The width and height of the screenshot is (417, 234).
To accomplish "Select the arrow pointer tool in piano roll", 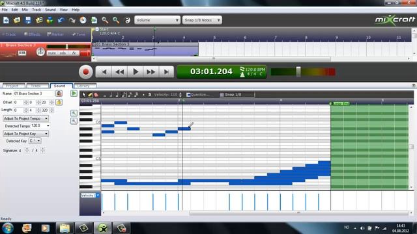I will [84, 95].
